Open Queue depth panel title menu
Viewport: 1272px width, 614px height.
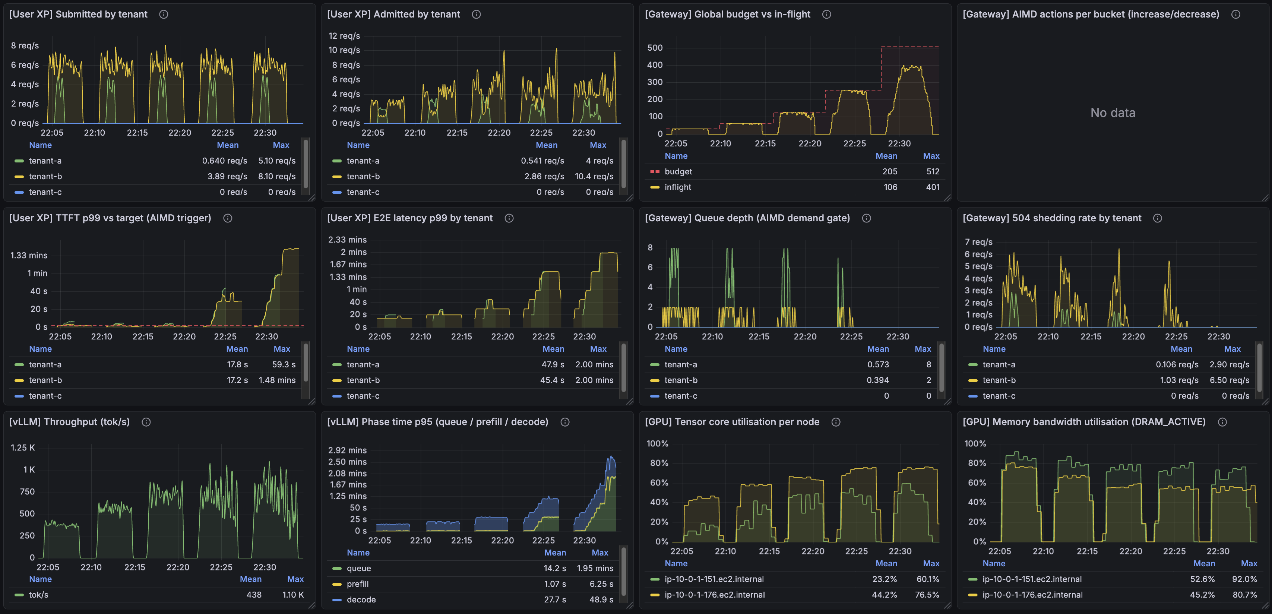[747, 218]
